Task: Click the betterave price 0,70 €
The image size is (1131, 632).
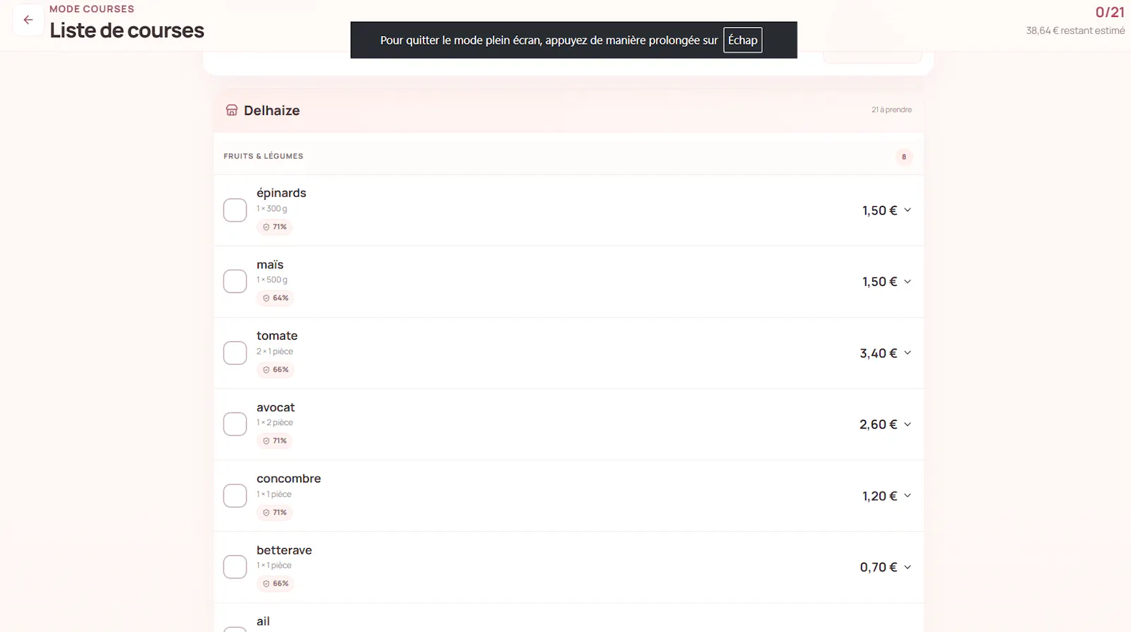Action: click(878, 567)
